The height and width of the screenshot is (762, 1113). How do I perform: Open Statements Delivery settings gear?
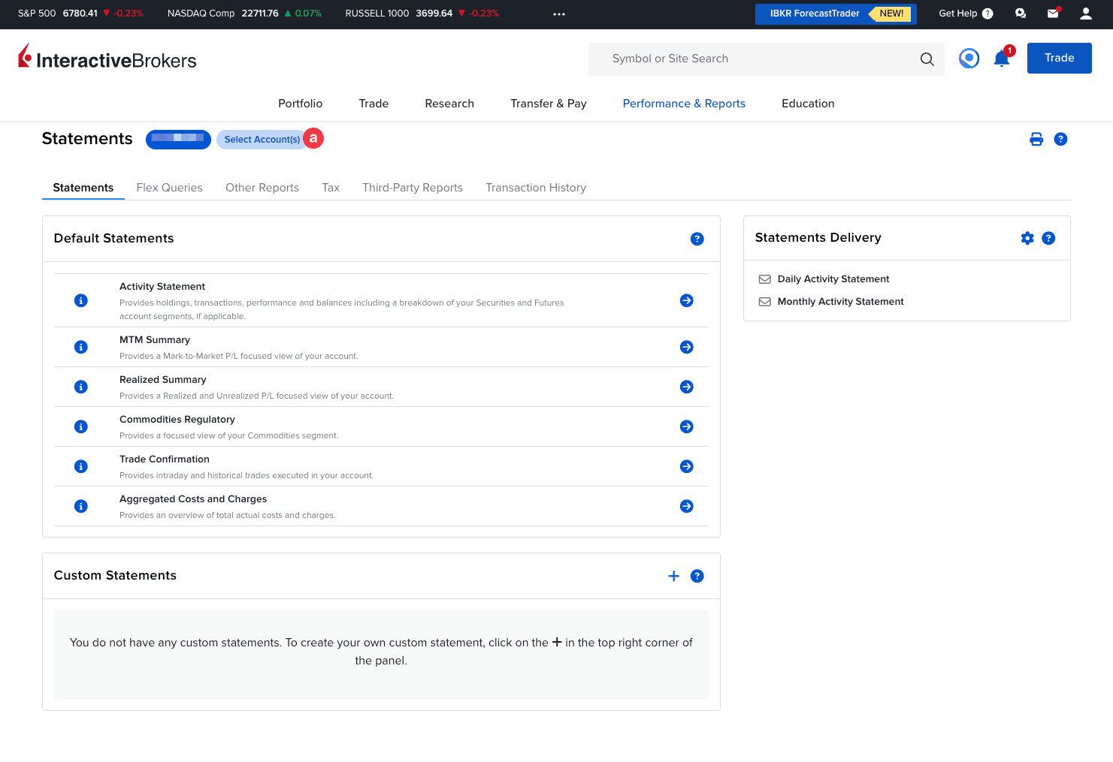[x=1027, y=238]
